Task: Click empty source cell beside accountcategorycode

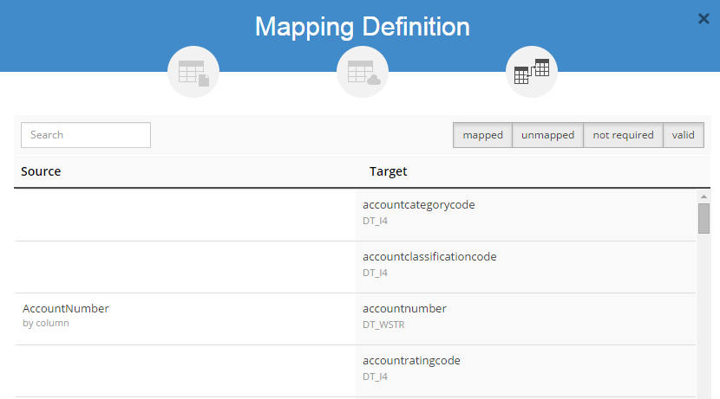Action: (185, 215)
